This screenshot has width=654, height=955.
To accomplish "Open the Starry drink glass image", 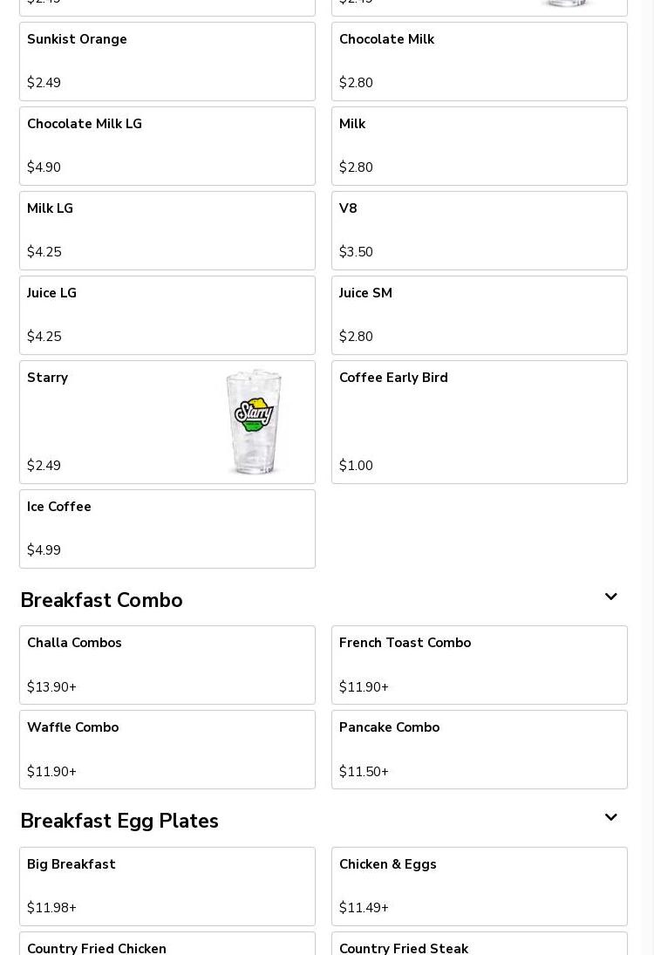I will coord(254,421).
